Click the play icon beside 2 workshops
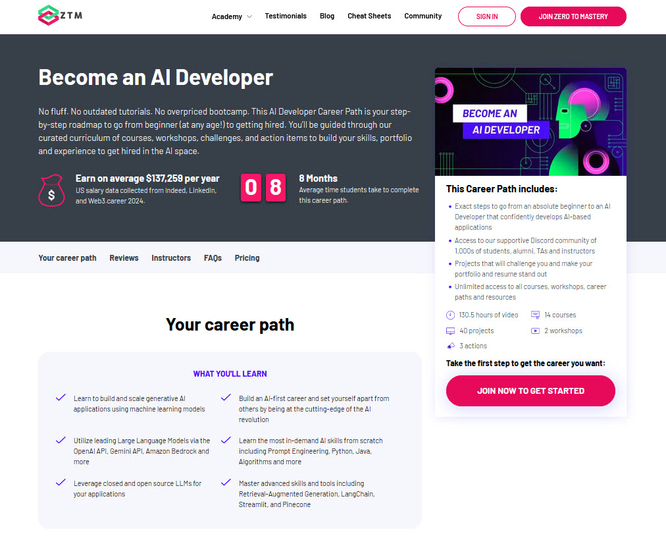Screen dimensions: 666x538 click(535, 331)
